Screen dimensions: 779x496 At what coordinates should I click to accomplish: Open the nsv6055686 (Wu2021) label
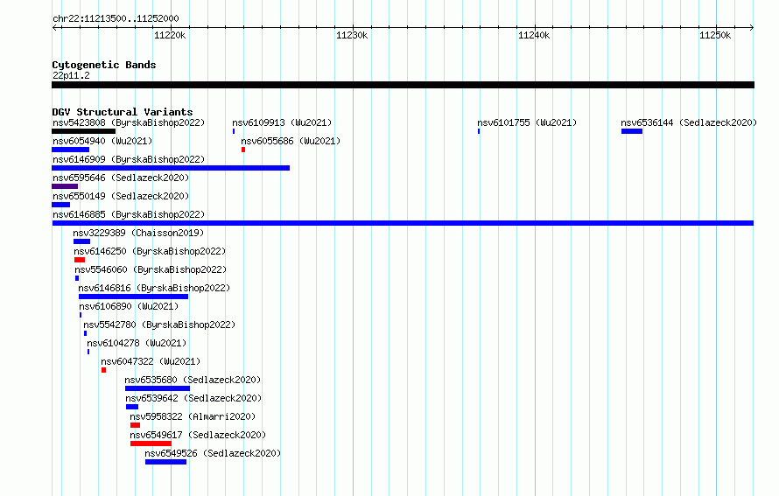(x=291, y=141)
